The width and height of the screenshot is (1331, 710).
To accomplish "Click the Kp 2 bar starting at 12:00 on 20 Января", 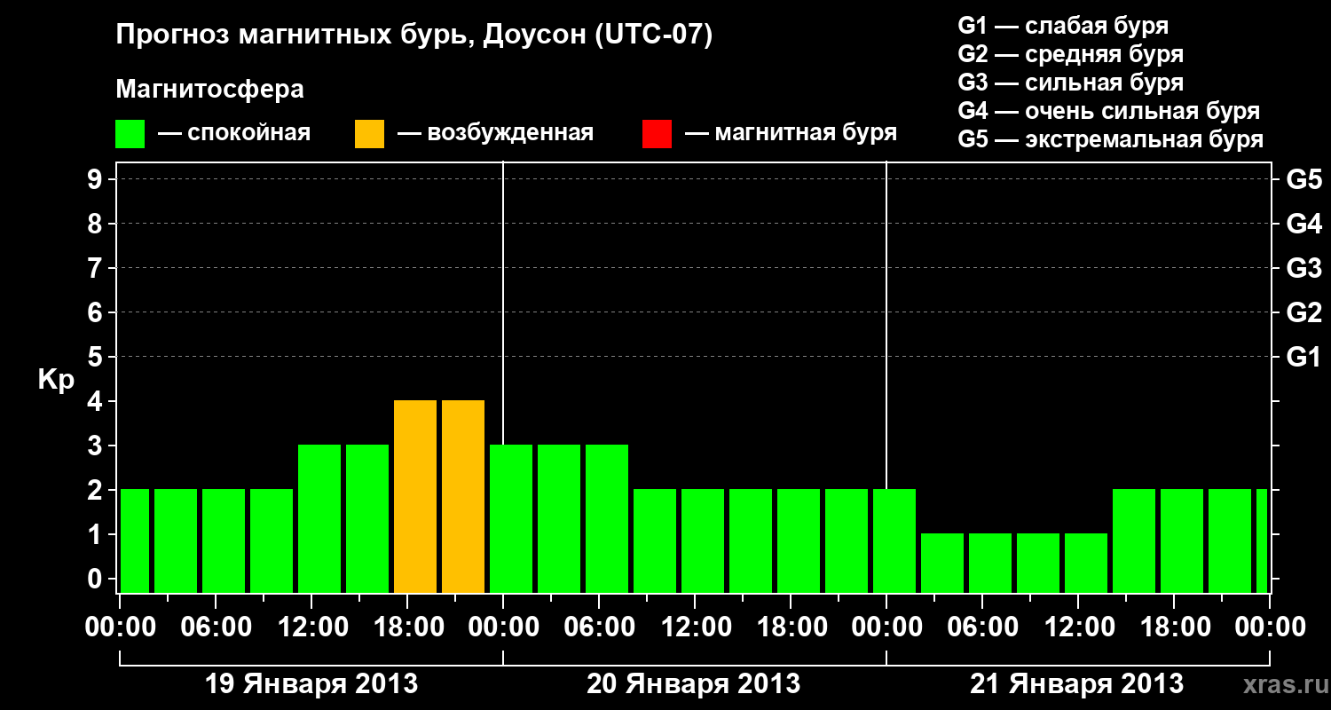I will coord(703,540).
